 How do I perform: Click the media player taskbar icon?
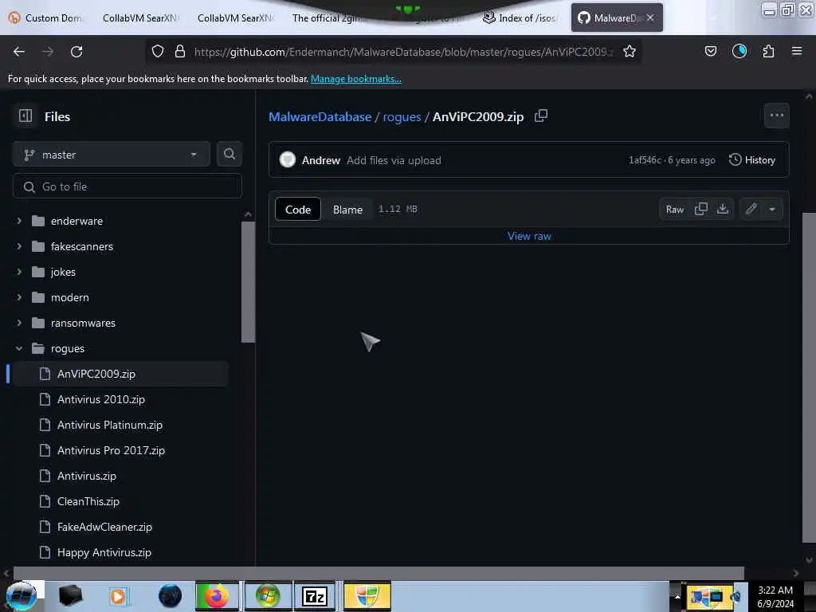pos(118,596)
